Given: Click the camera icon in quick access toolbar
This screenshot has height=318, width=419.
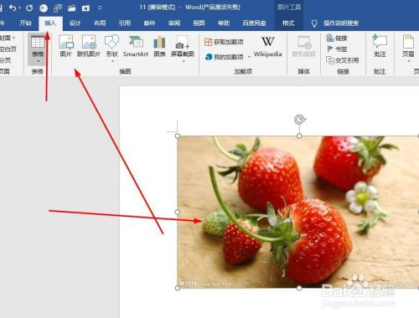Looking at the screenshot, I should pyautogui.click(x=85, y=8).
